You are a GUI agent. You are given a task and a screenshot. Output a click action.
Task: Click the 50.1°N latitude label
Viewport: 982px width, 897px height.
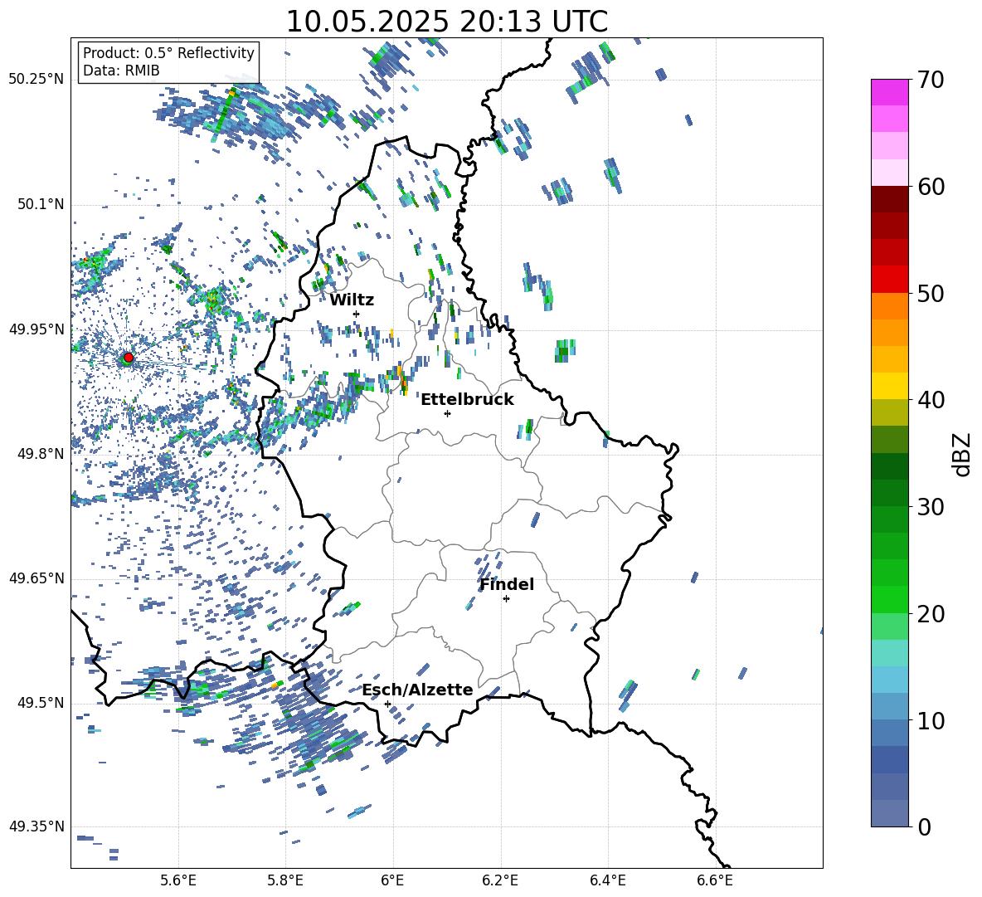[40, 204]
